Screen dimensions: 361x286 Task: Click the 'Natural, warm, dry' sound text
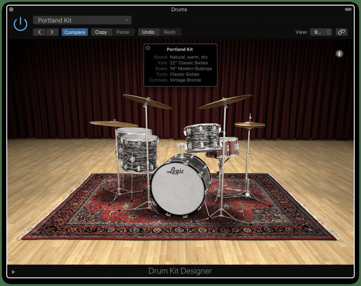click(x=189, y=57)
